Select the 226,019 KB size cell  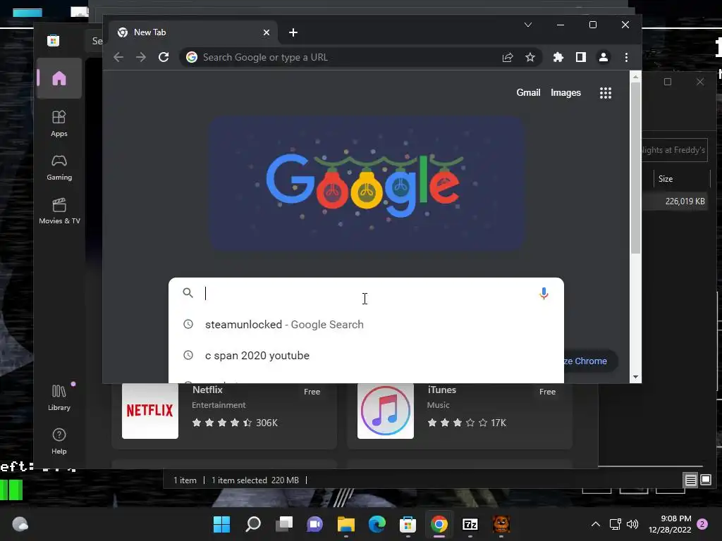(685, 201)
